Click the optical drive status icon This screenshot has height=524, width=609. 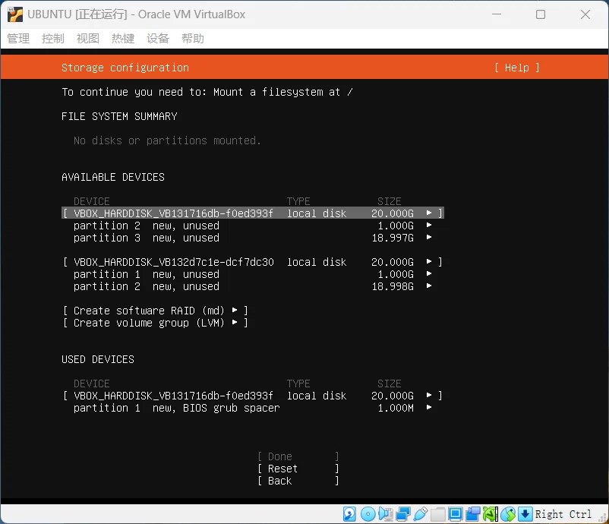tap(368, 514)
